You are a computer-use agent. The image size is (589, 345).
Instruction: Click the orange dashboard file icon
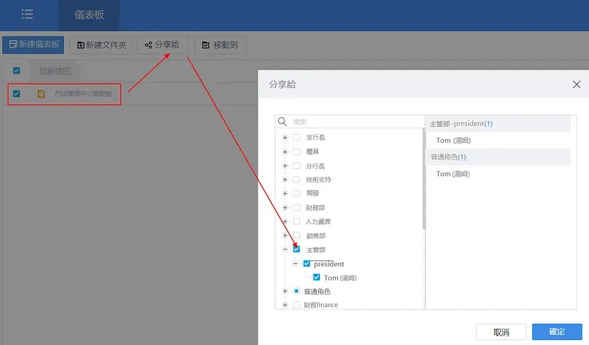tap(41, 94)
